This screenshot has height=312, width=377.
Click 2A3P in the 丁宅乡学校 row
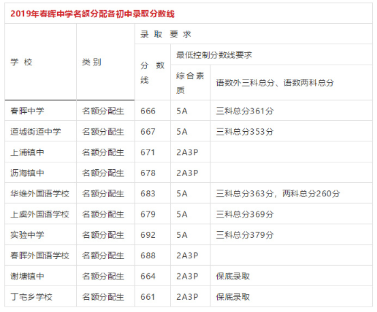[x=187, y=297]
